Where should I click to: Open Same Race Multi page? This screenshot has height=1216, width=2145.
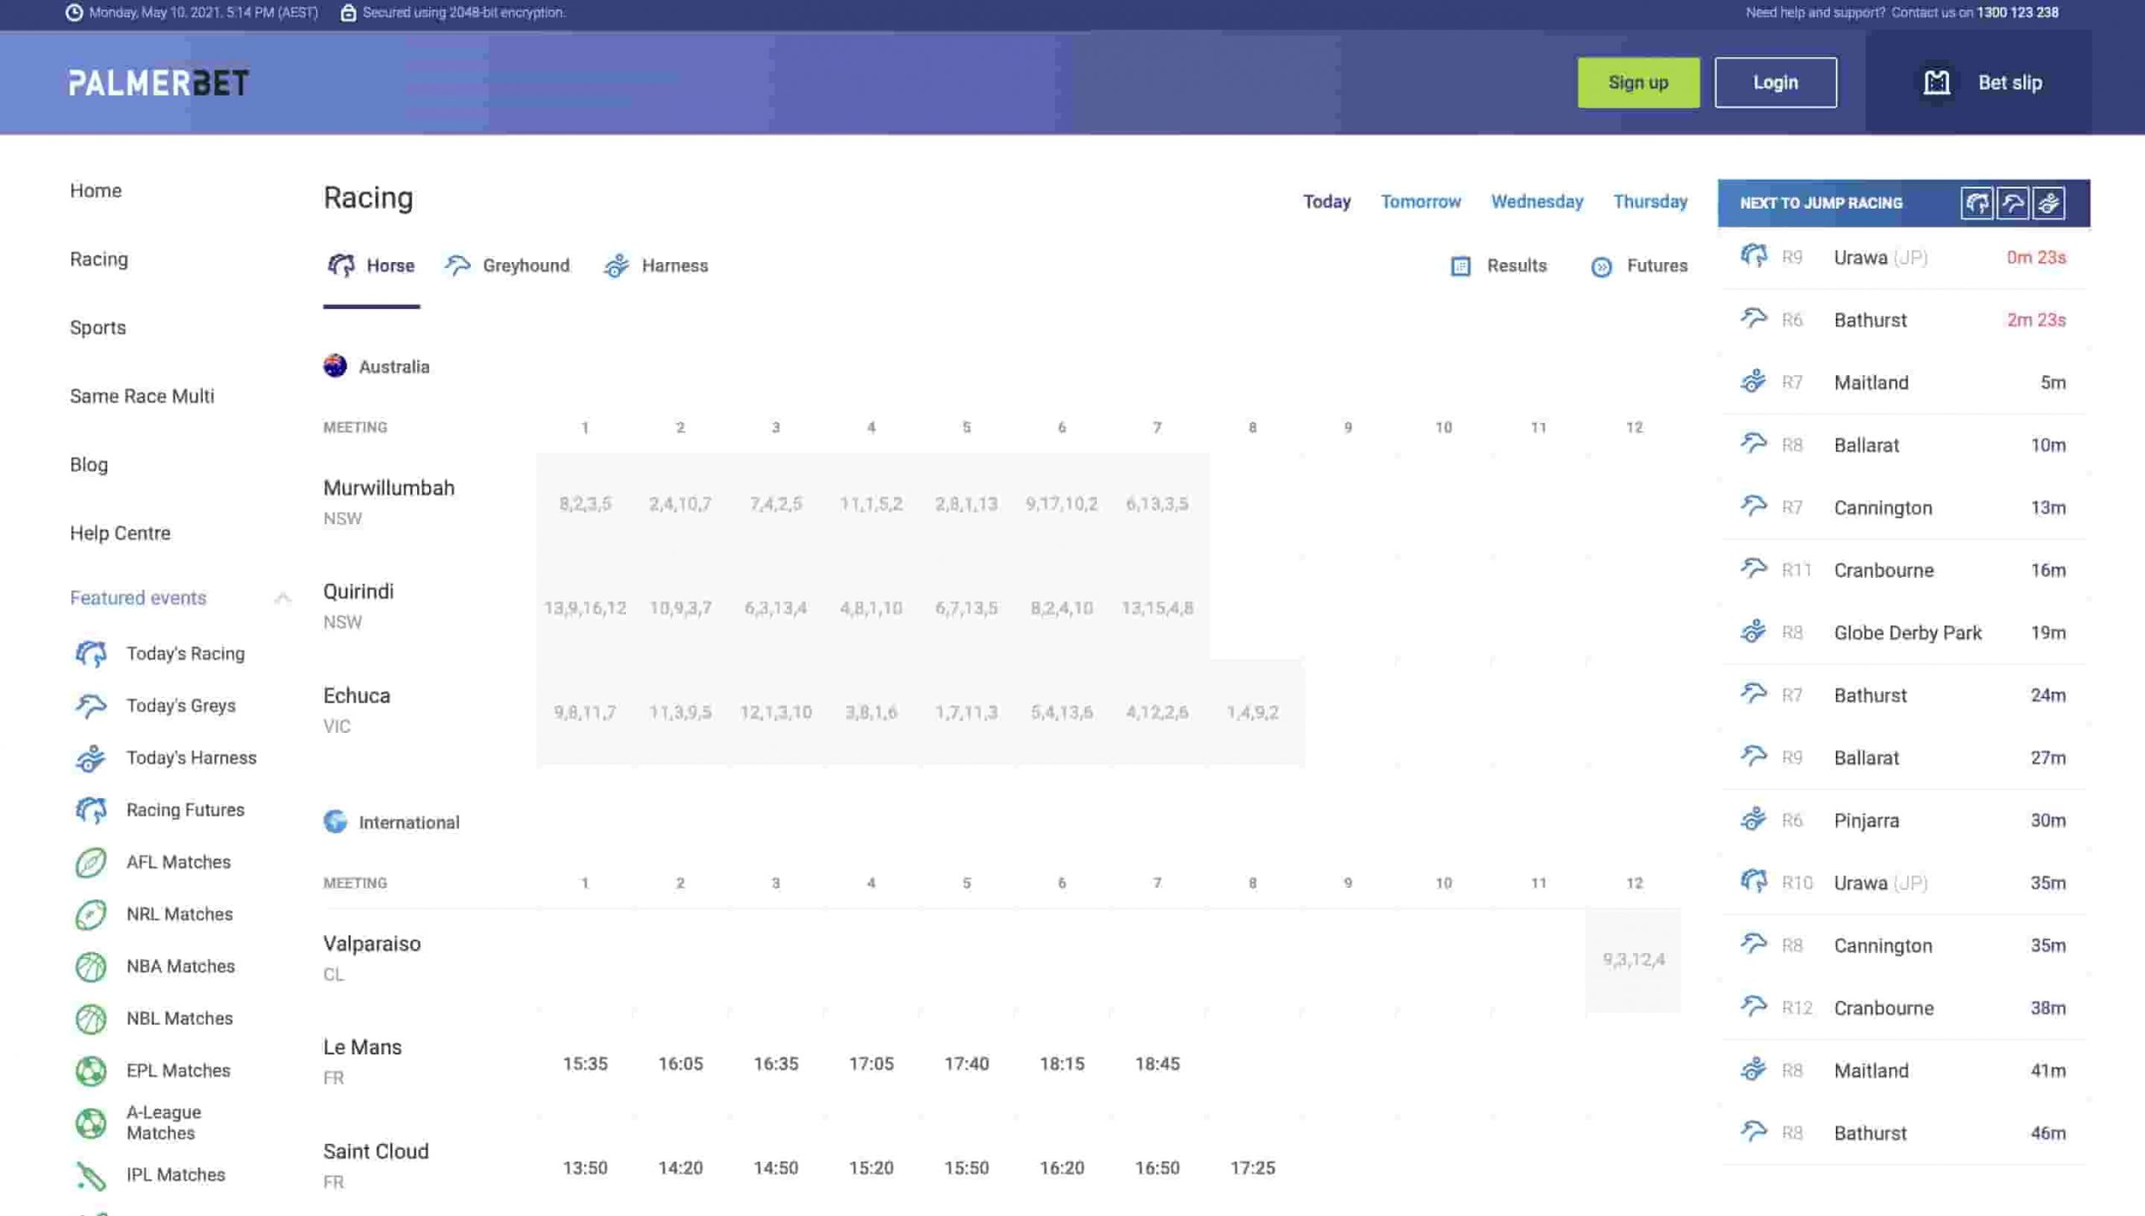pyautogui.click(x=142, y=396)
